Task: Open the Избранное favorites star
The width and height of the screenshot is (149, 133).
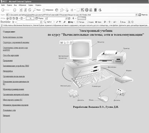Action: point(48,10)
